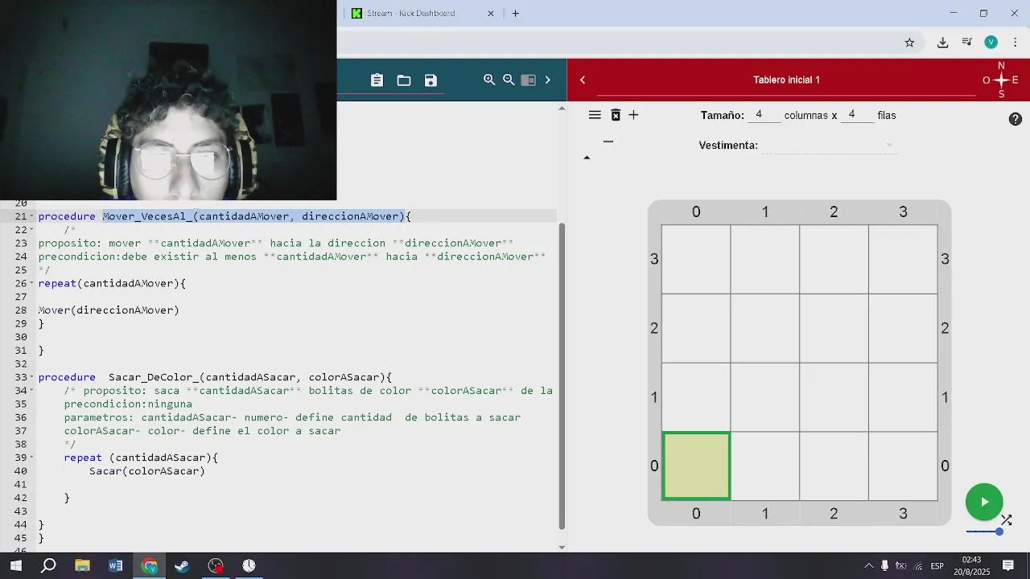
Task: Adjust the speed slider under play button
Action: [x=985, y=532]
